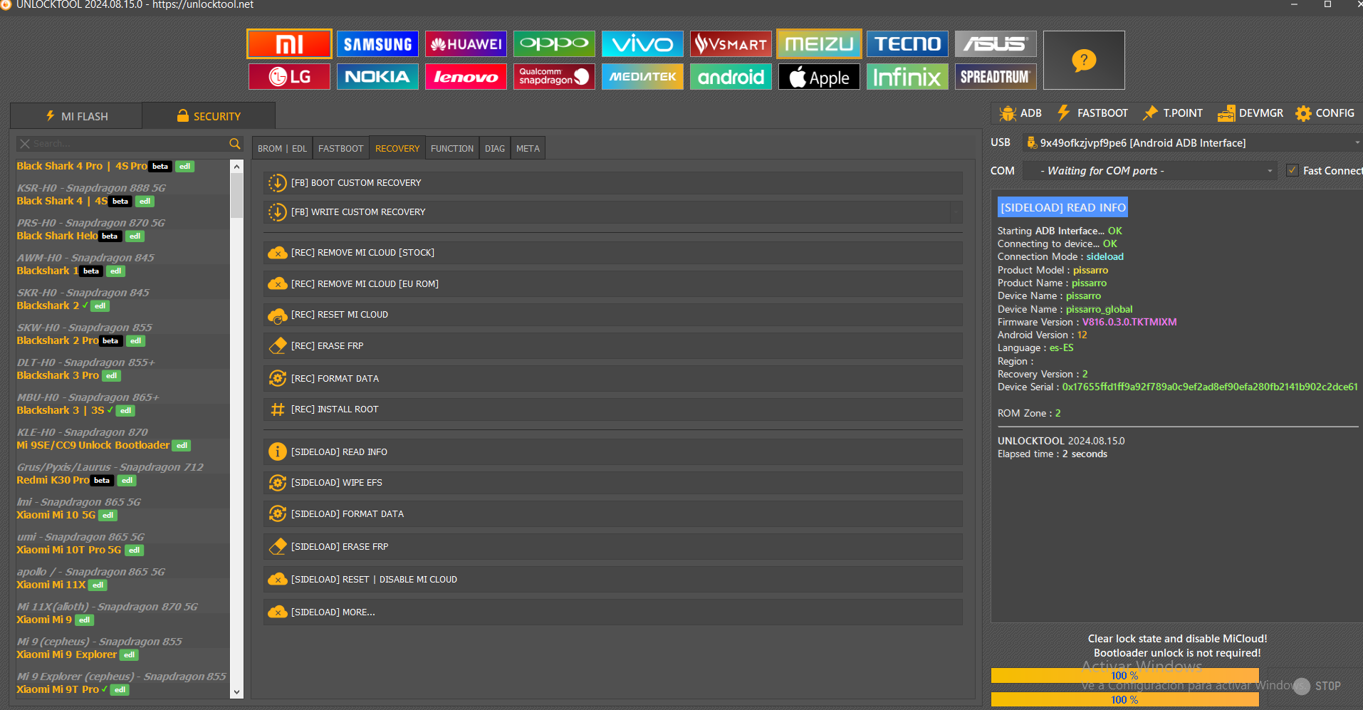
Task: Select the ASUS brand logo
Action: tap(996, 44)
